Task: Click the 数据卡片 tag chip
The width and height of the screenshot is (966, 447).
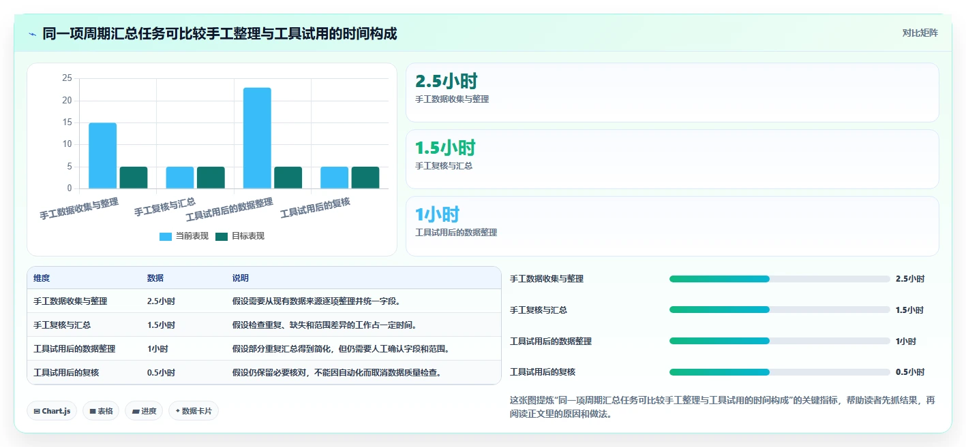Action: click(194, 411)
